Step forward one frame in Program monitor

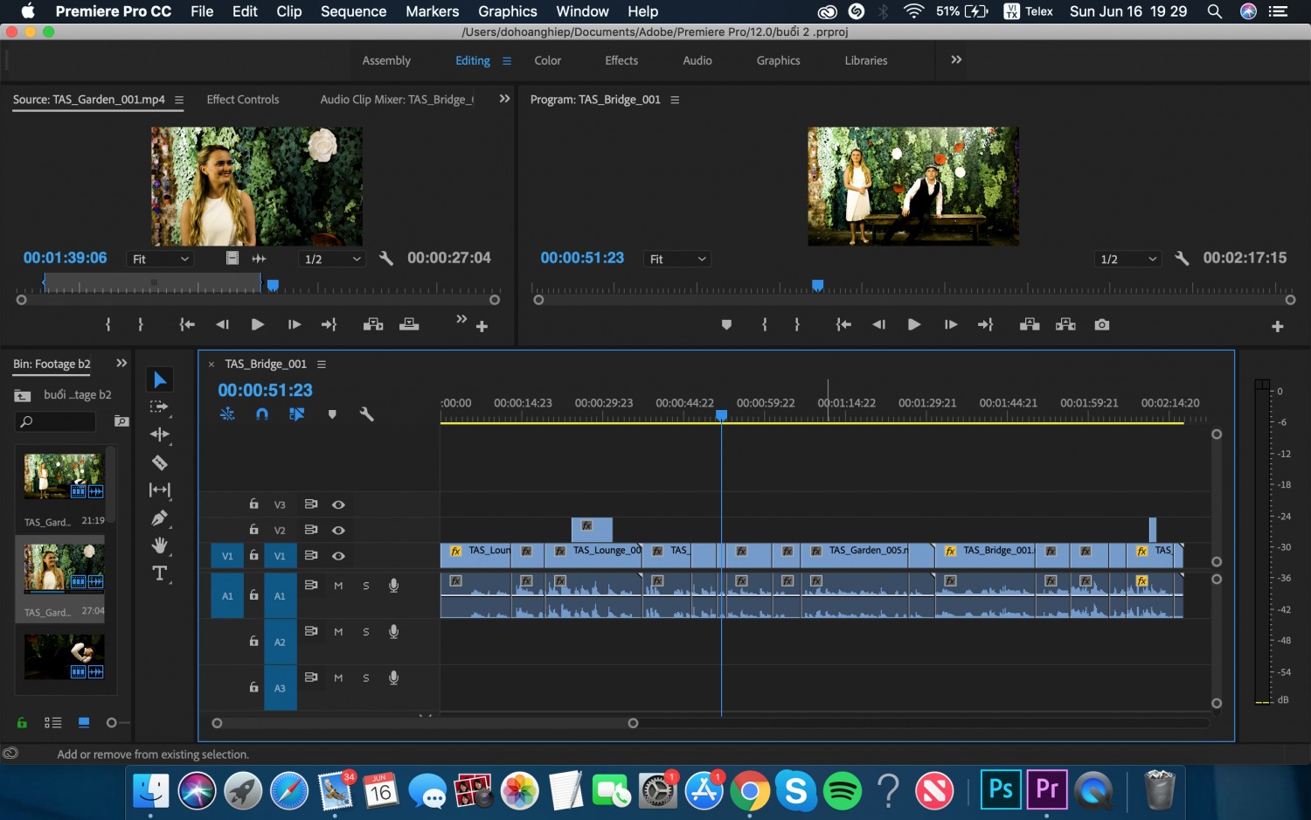951,324
